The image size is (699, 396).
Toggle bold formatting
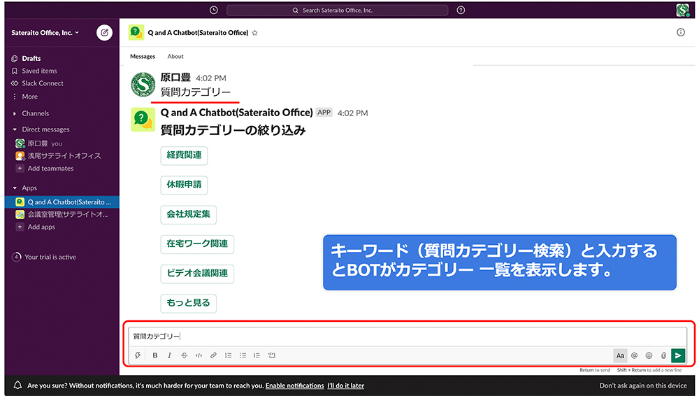[x=154, y=355]
